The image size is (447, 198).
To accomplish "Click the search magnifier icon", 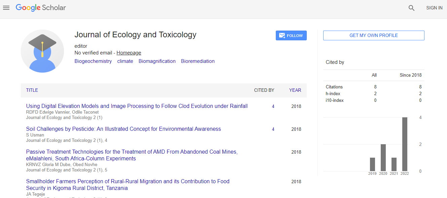I will [x=411, y=8].
